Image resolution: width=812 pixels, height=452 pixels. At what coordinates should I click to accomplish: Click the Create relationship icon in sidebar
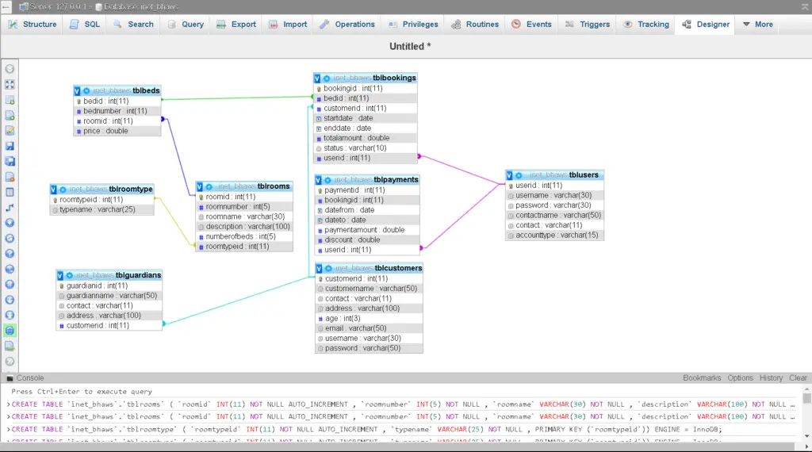10,207
